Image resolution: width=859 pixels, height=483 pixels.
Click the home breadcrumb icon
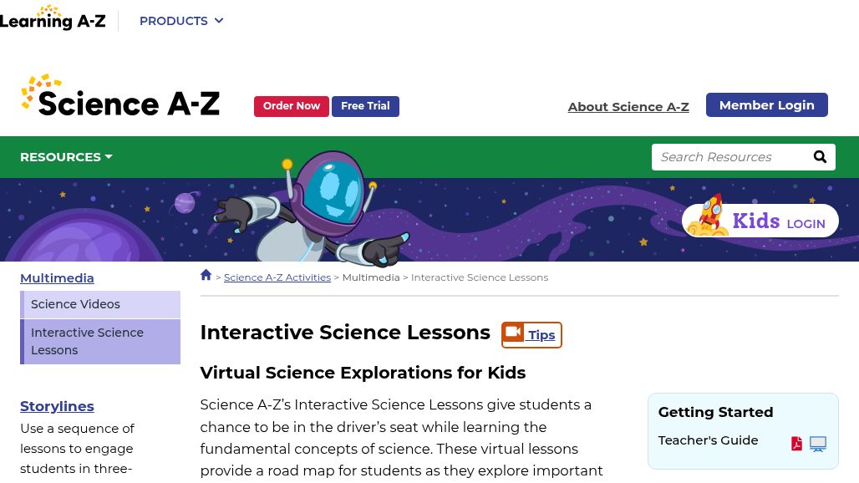pos(206,275)
